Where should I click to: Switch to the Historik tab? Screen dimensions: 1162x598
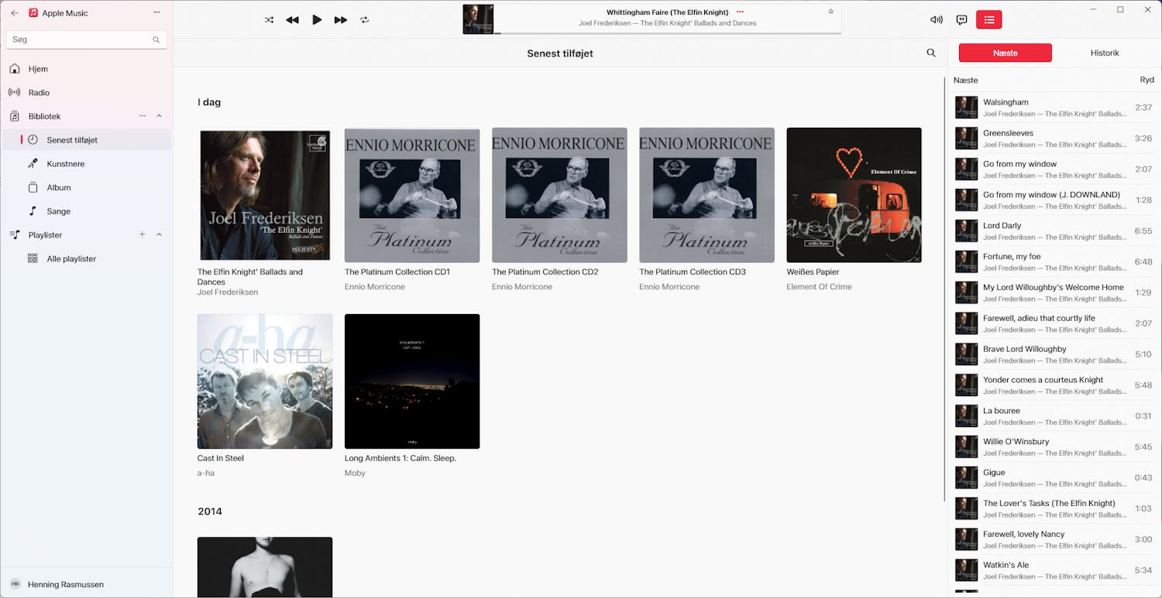pos(1105,53)
